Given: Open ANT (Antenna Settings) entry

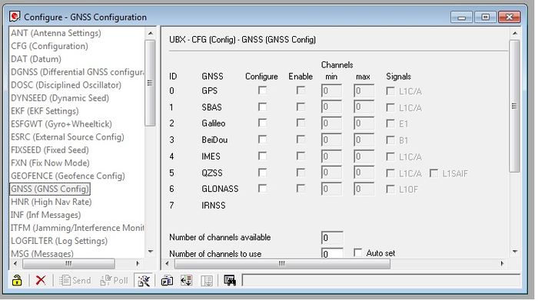Looking at the screenshot, I should (x=56, y=33).
